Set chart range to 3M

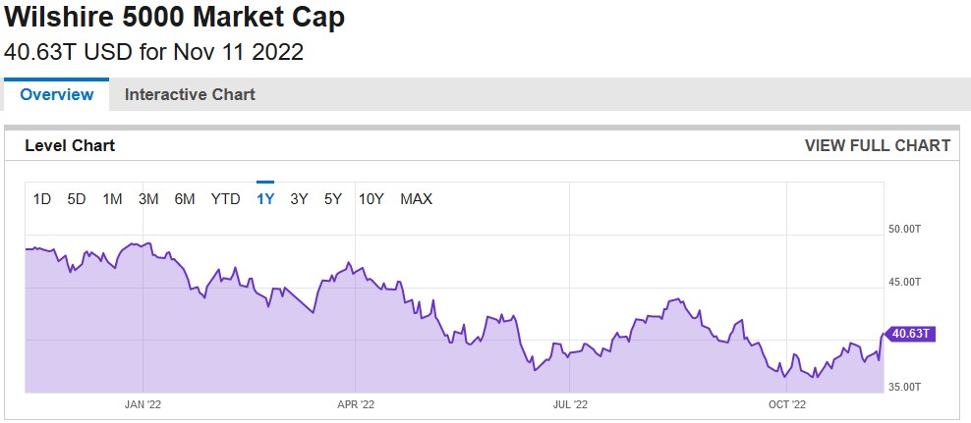(148, 199)
